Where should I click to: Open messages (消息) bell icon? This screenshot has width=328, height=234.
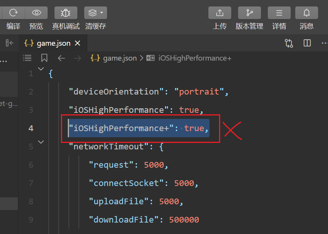click(306, 13)
